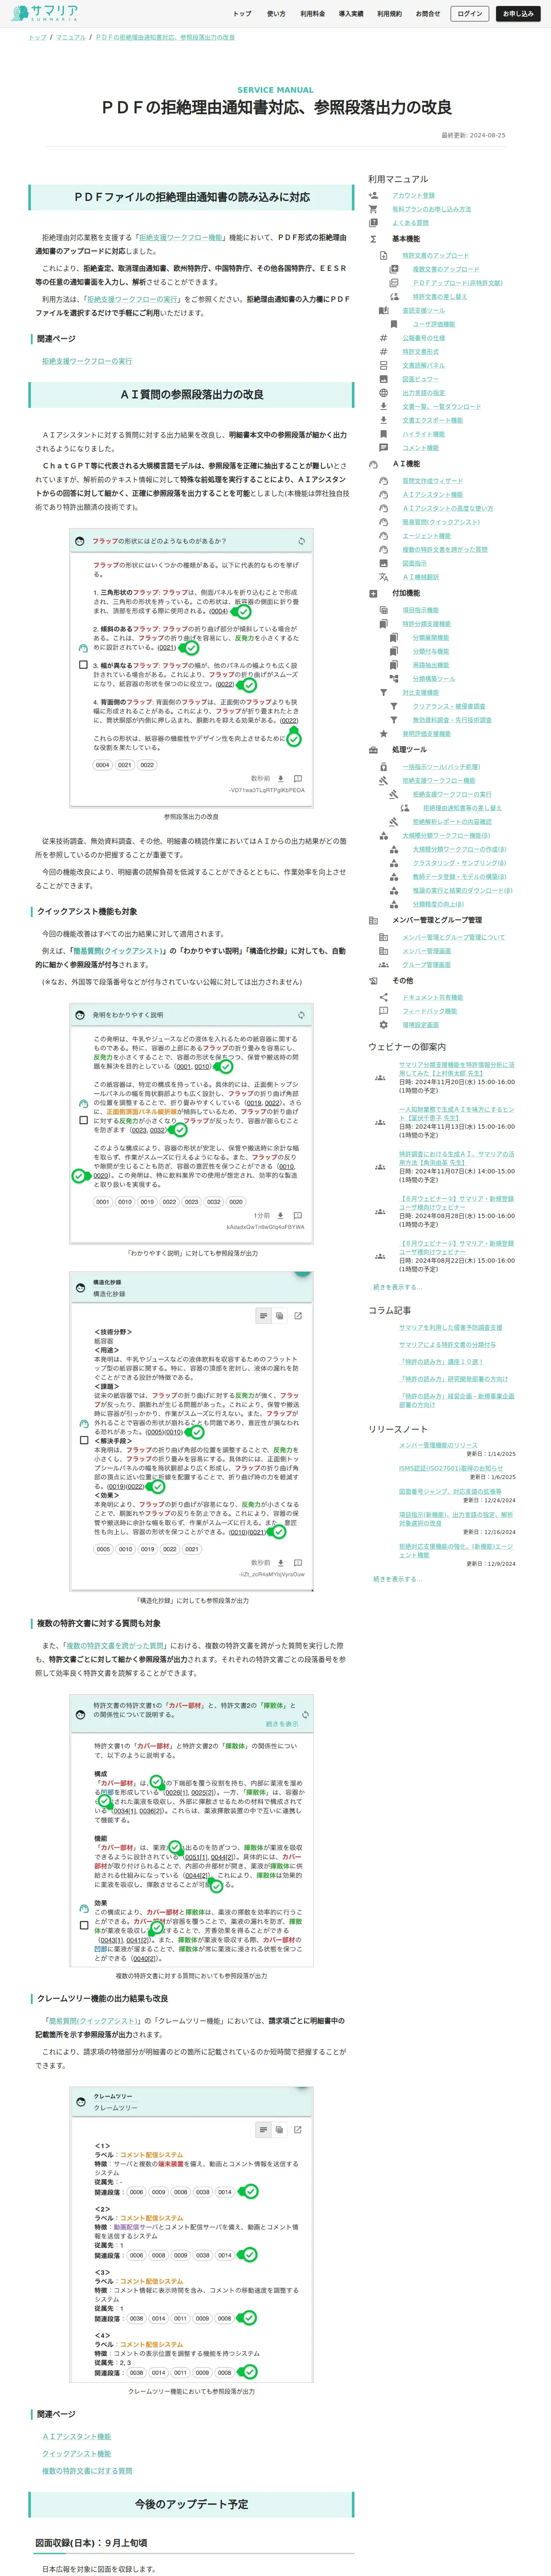Open お問合せ in the header navigation
The image size is (551, 2576).
[x=427, y=14]
